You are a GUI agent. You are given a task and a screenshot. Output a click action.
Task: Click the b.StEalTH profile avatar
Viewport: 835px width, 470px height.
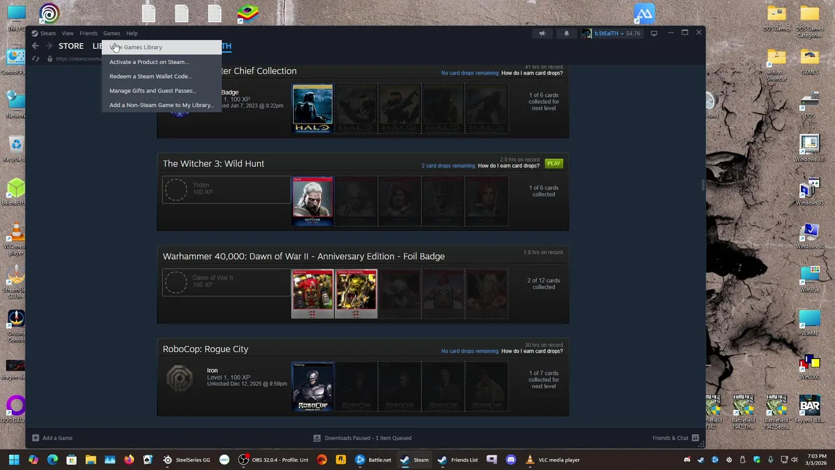(586, 33)
